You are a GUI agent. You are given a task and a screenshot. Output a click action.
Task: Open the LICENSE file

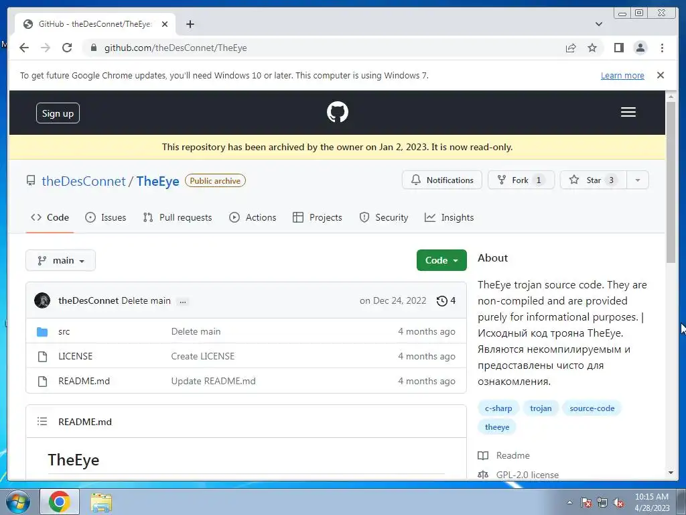[x=75, y=356]
